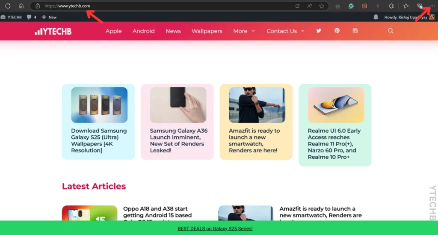Open Browser essentials heart icon

pos(420,6)
